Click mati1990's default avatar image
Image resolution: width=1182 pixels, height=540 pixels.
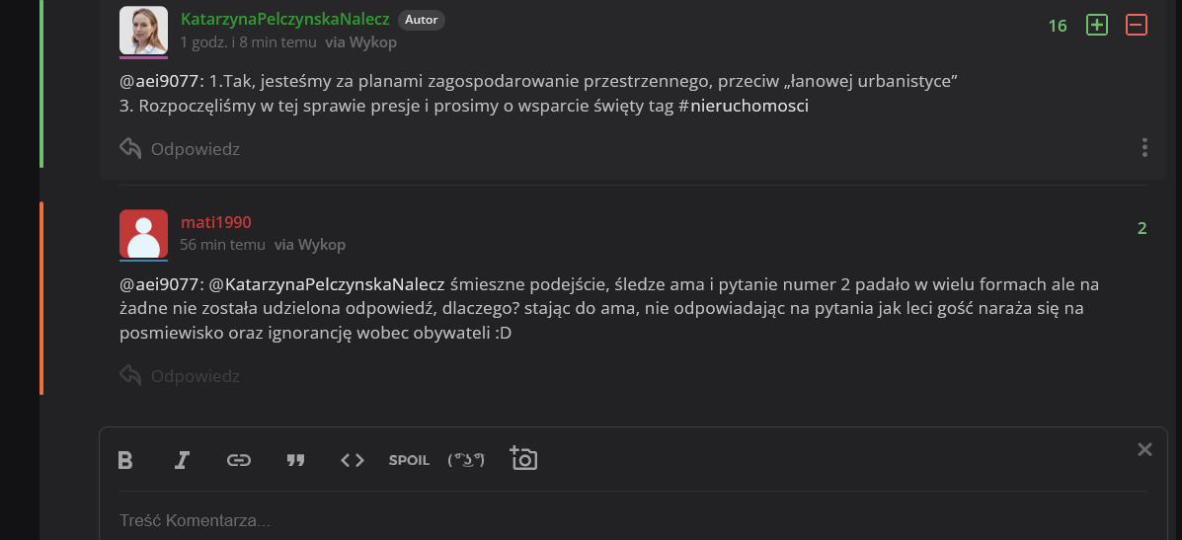(143, 234)
